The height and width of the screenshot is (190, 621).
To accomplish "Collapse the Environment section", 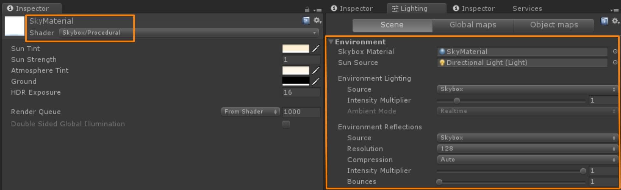I will click(331, 42).
